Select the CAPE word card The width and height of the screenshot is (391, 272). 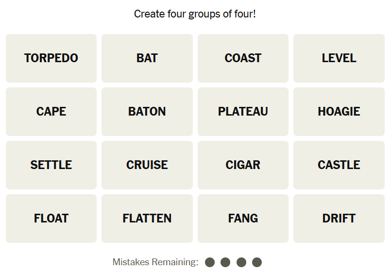(51, 112)
